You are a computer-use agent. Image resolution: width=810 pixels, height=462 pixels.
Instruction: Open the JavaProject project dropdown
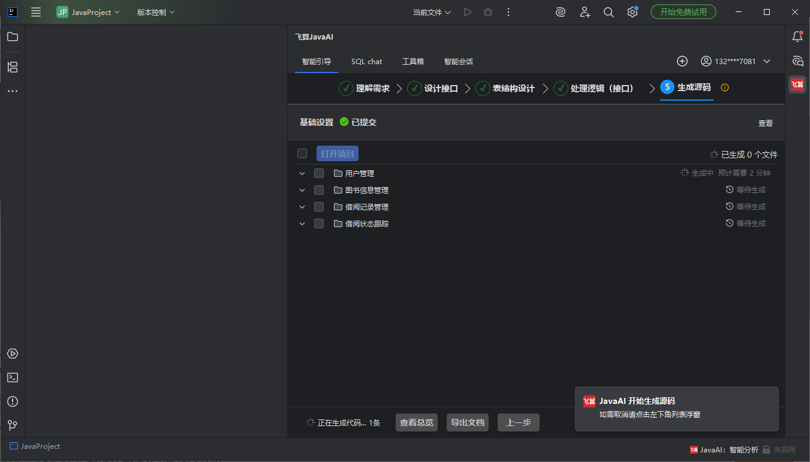click(89, 12)
